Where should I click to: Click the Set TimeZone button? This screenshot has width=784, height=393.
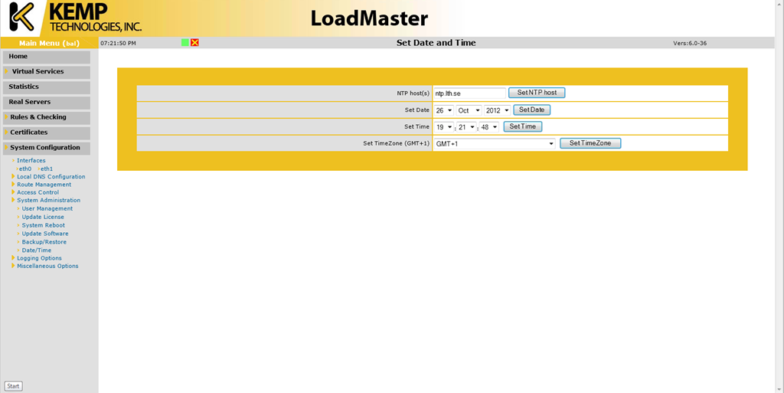tap(590, 143)
